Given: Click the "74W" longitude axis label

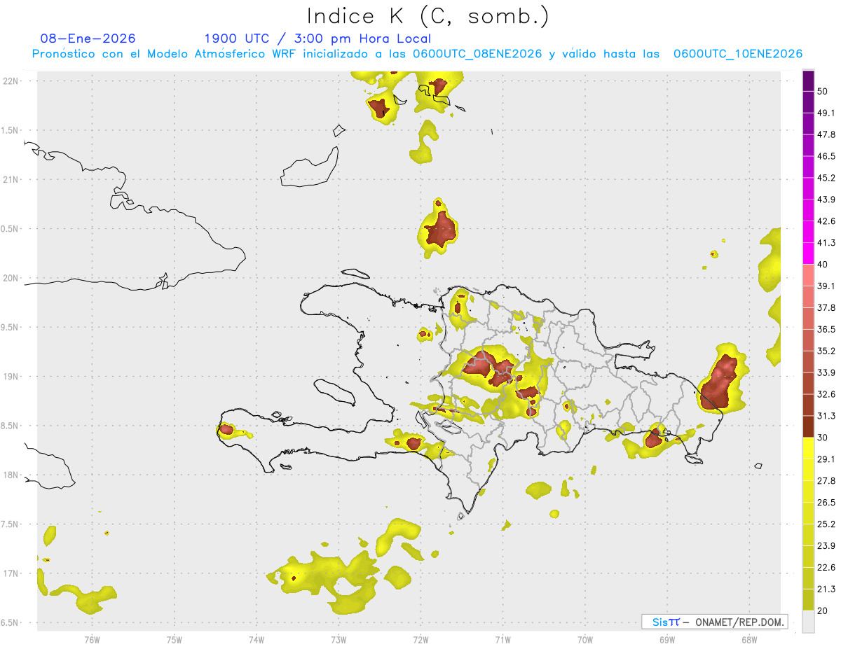Looking at the screenshot, I should [x=257, y=639].
